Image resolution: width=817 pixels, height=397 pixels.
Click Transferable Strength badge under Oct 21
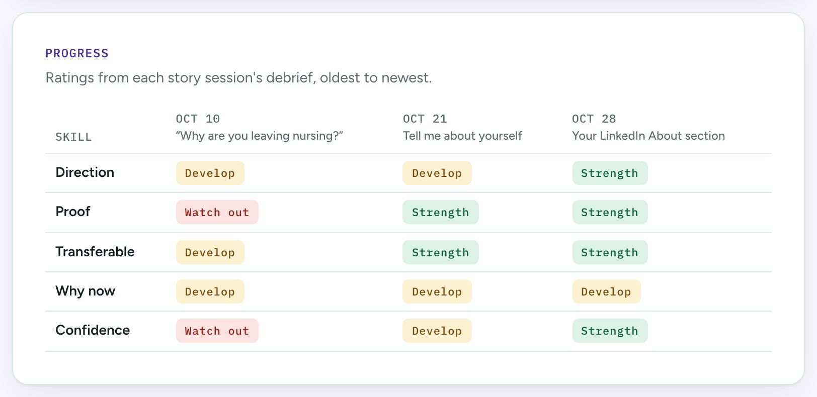(440, 252)
